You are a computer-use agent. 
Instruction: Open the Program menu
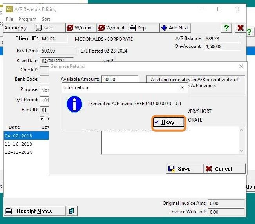tap(27, 19)
